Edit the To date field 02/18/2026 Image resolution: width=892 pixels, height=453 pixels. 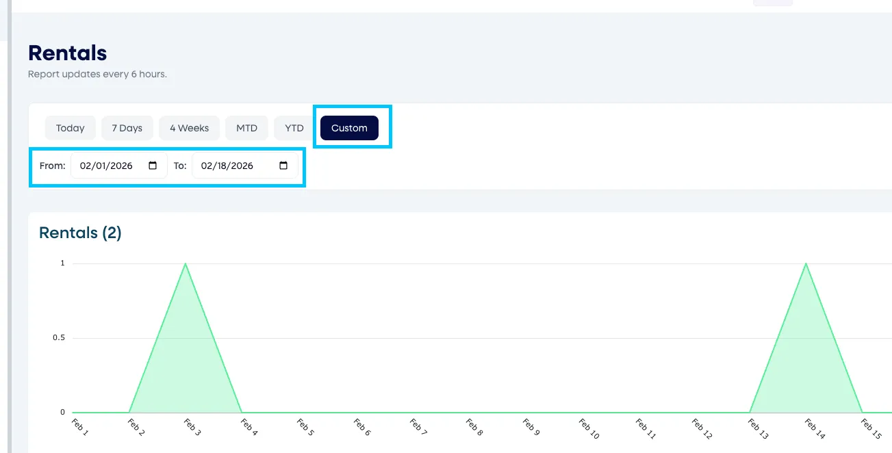pos(245,166)
